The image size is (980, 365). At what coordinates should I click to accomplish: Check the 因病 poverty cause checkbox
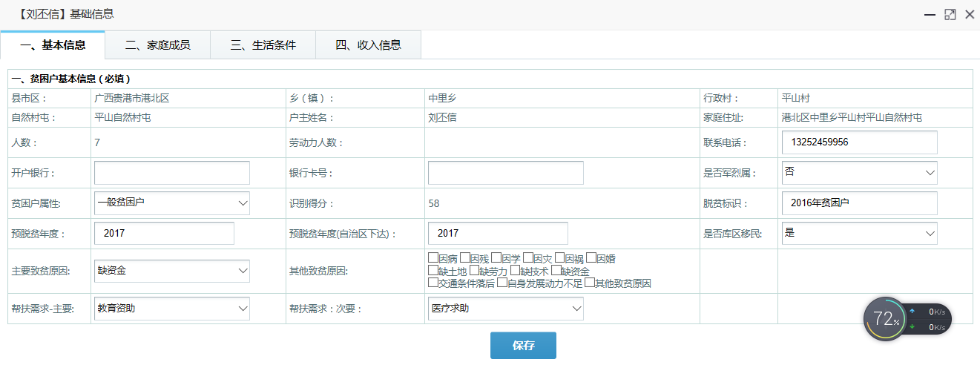point(433,259)
